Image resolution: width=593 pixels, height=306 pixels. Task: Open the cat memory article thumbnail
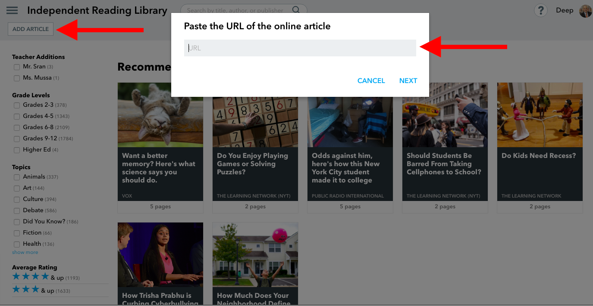click(160, 115)
